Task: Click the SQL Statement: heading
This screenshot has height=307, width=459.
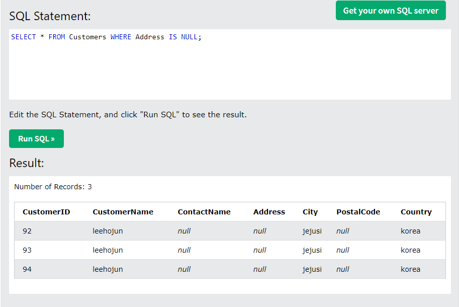Action: (50, 16)
